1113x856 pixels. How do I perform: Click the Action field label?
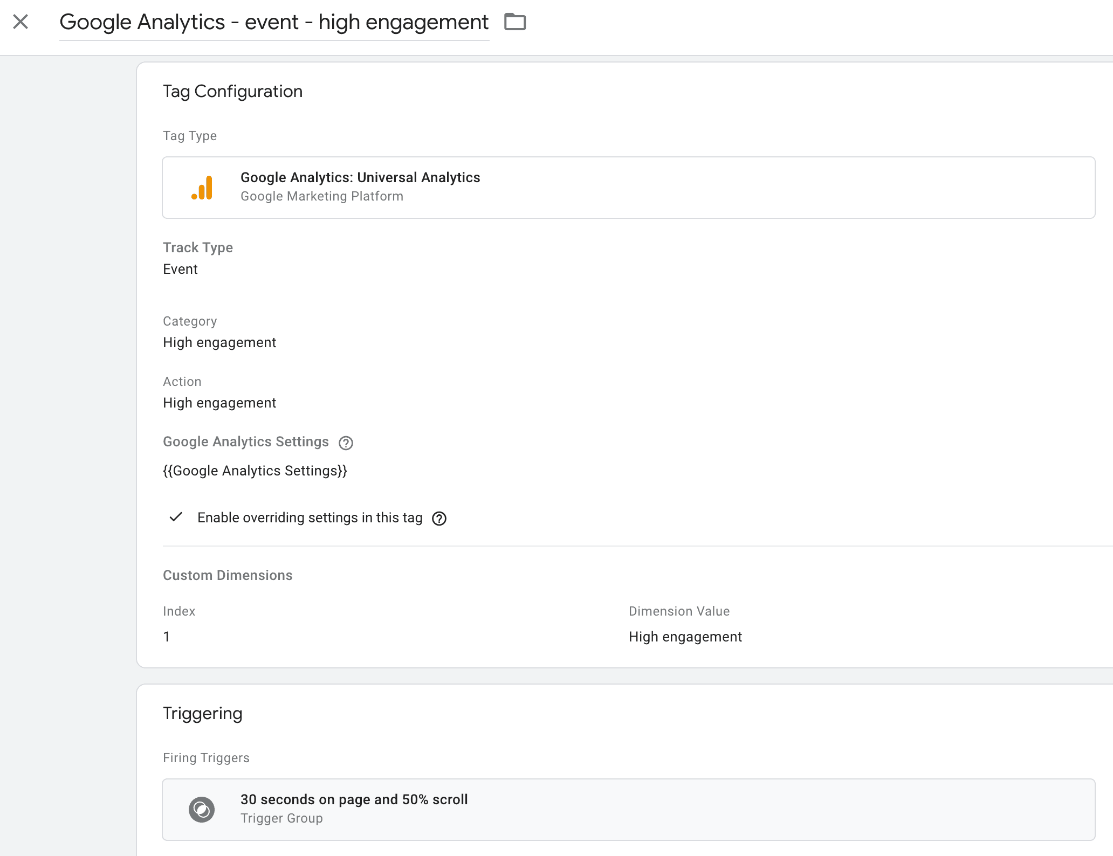182,382
